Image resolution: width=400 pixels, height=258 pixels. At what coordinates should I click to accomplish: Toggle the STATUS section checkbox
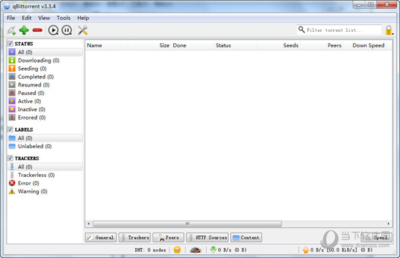tap(10, 43)
